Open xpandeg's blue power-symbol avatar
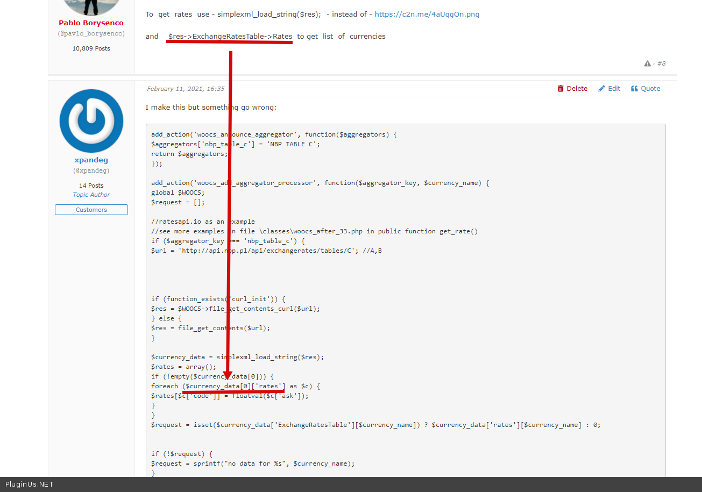The height and width of the screenshot is (492, 702). pyautogui.click(x=91, y=121)
